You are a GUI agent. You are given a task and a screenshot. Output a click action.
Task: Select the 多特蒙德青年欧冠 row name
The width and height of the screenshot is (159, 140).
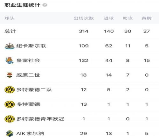(40, 119)
